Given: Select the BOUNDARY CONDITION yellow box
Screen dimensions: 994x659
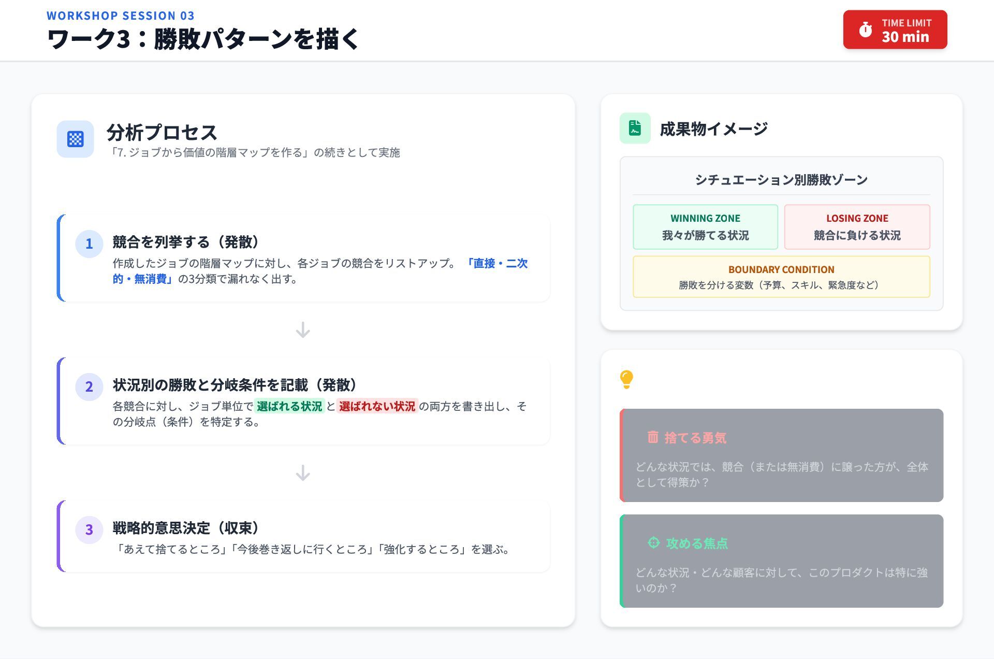Looking at the screenshot, I should click(781, 277).
